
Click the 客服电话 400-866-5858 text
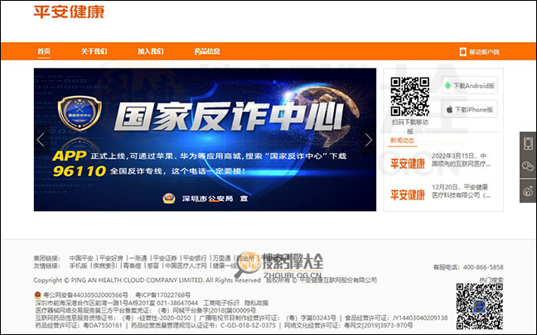pos(468,267)
